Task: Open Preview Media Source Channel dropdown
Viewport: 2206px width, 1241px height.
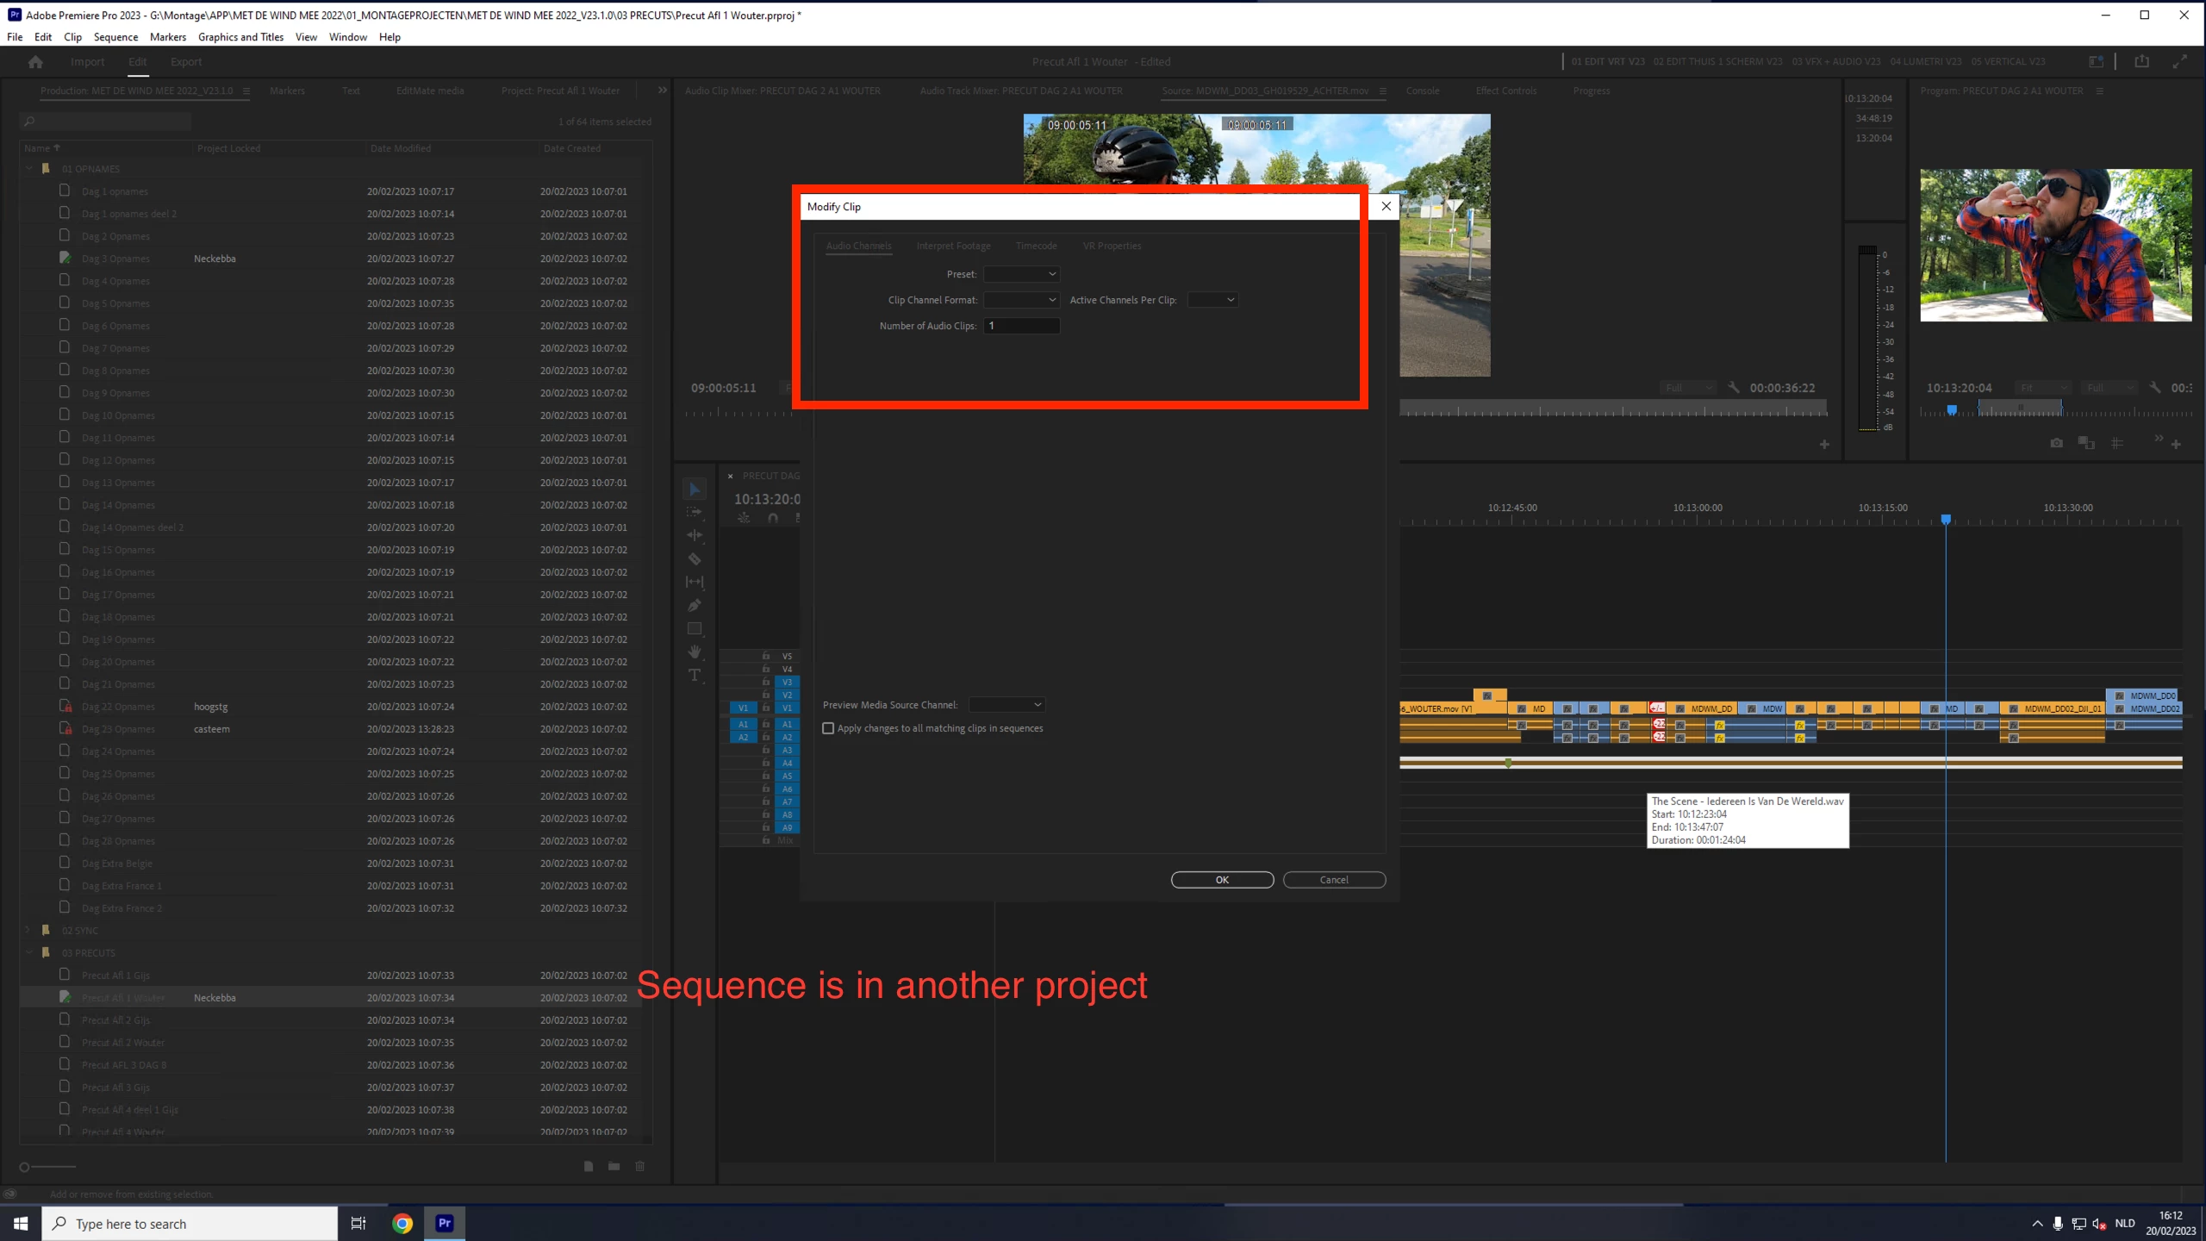Action: (1006, 705)
